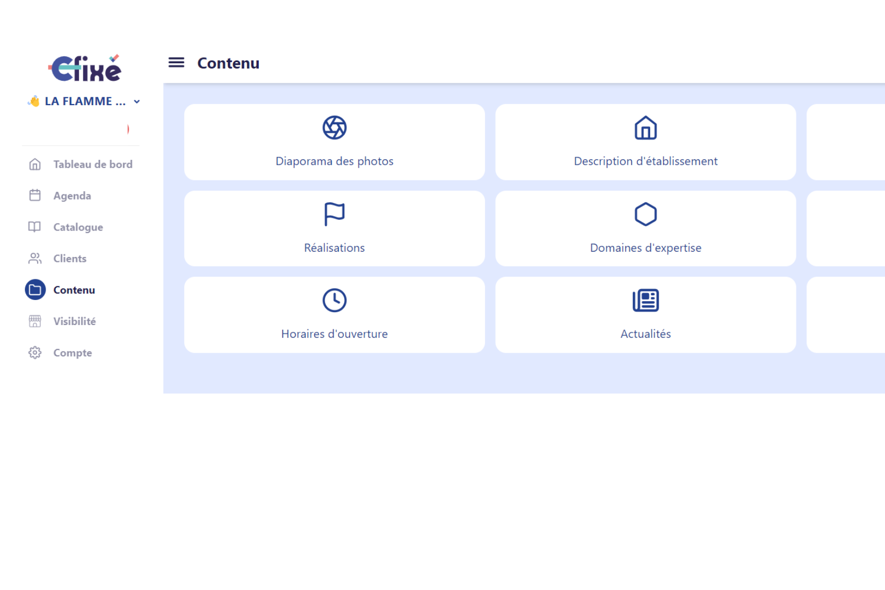The width and height of the screenshot is (885, 590).
Task: Go to Tableau de bord
Action: (92, 165)
